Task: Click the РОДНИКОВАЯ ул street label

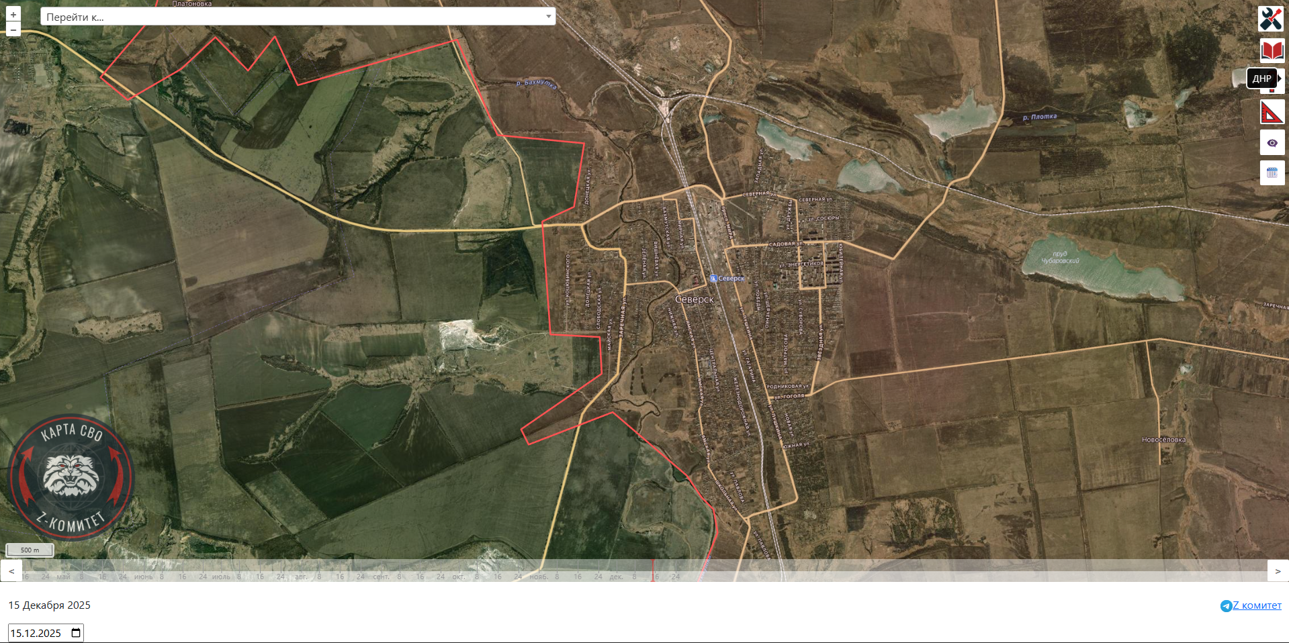Action: coord(788,387)
